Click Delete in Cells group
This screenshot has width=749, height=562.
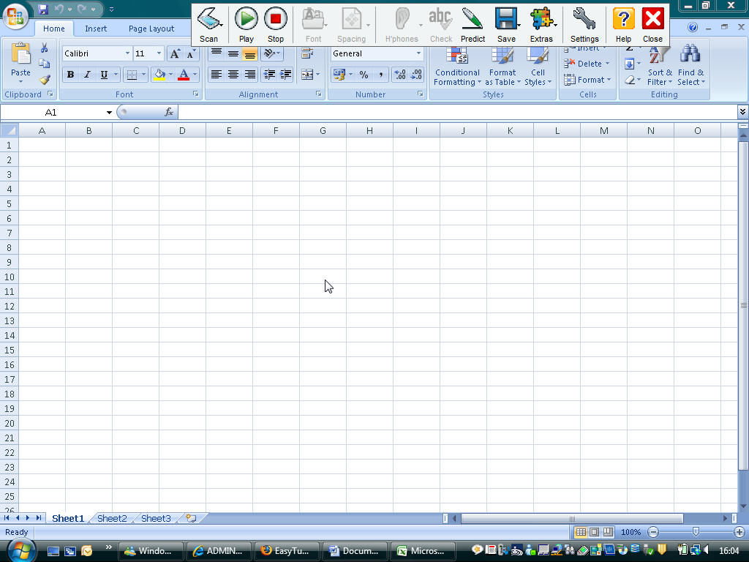click(587, 64)
